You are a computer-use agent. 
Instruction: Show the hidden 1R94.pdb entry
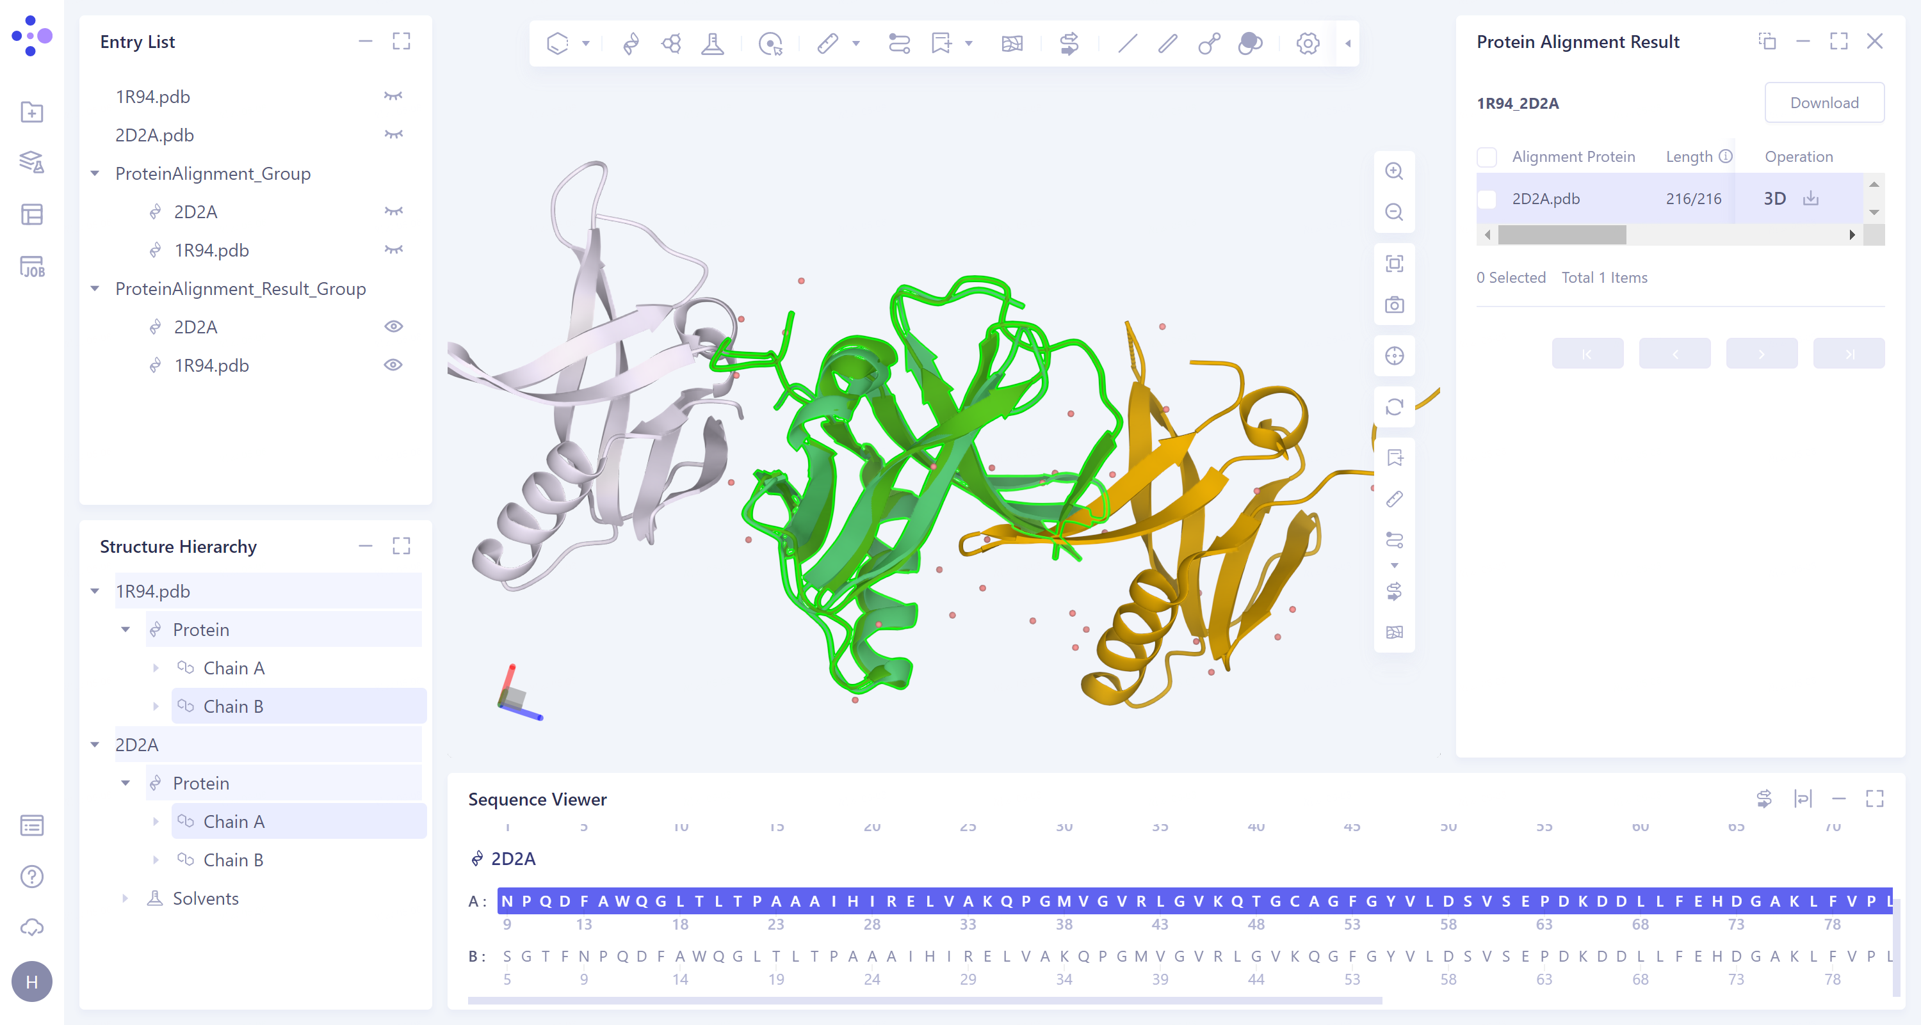pos(393,96)
